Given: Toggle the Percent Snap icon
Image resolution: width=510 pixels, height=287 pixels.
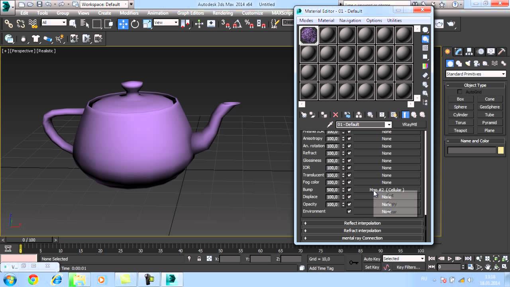Looking at the screenshot, I should [250, 24].
